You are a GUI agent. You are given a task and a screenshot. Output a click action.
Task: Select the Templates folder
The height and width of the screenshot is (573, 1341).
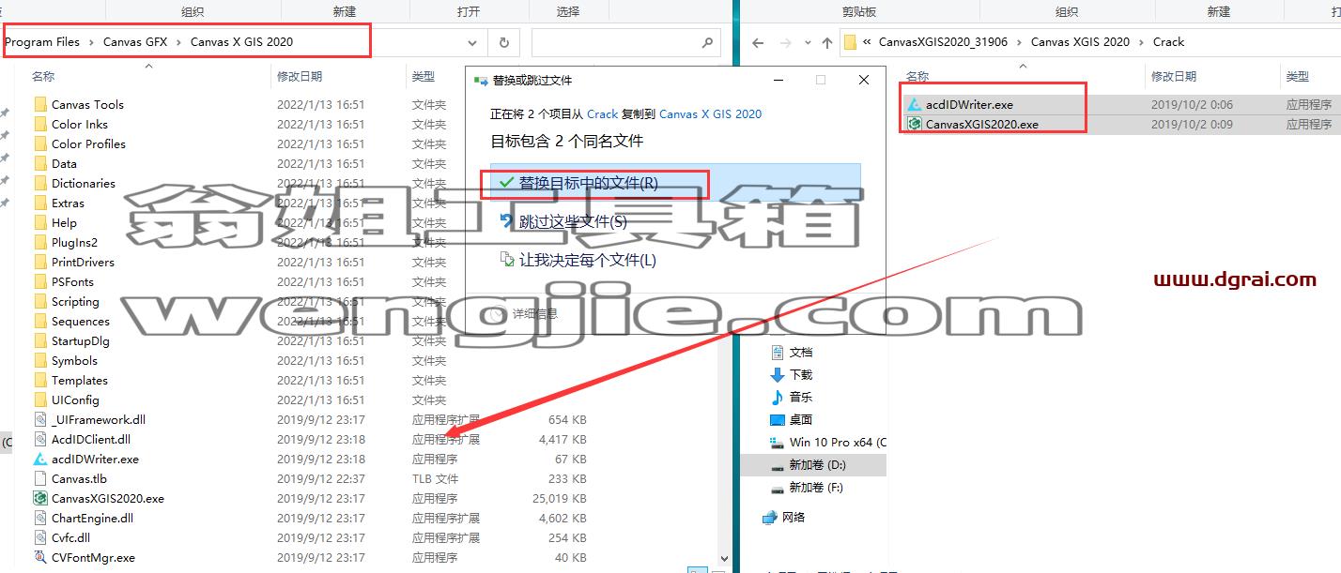(x=80, y=380)
